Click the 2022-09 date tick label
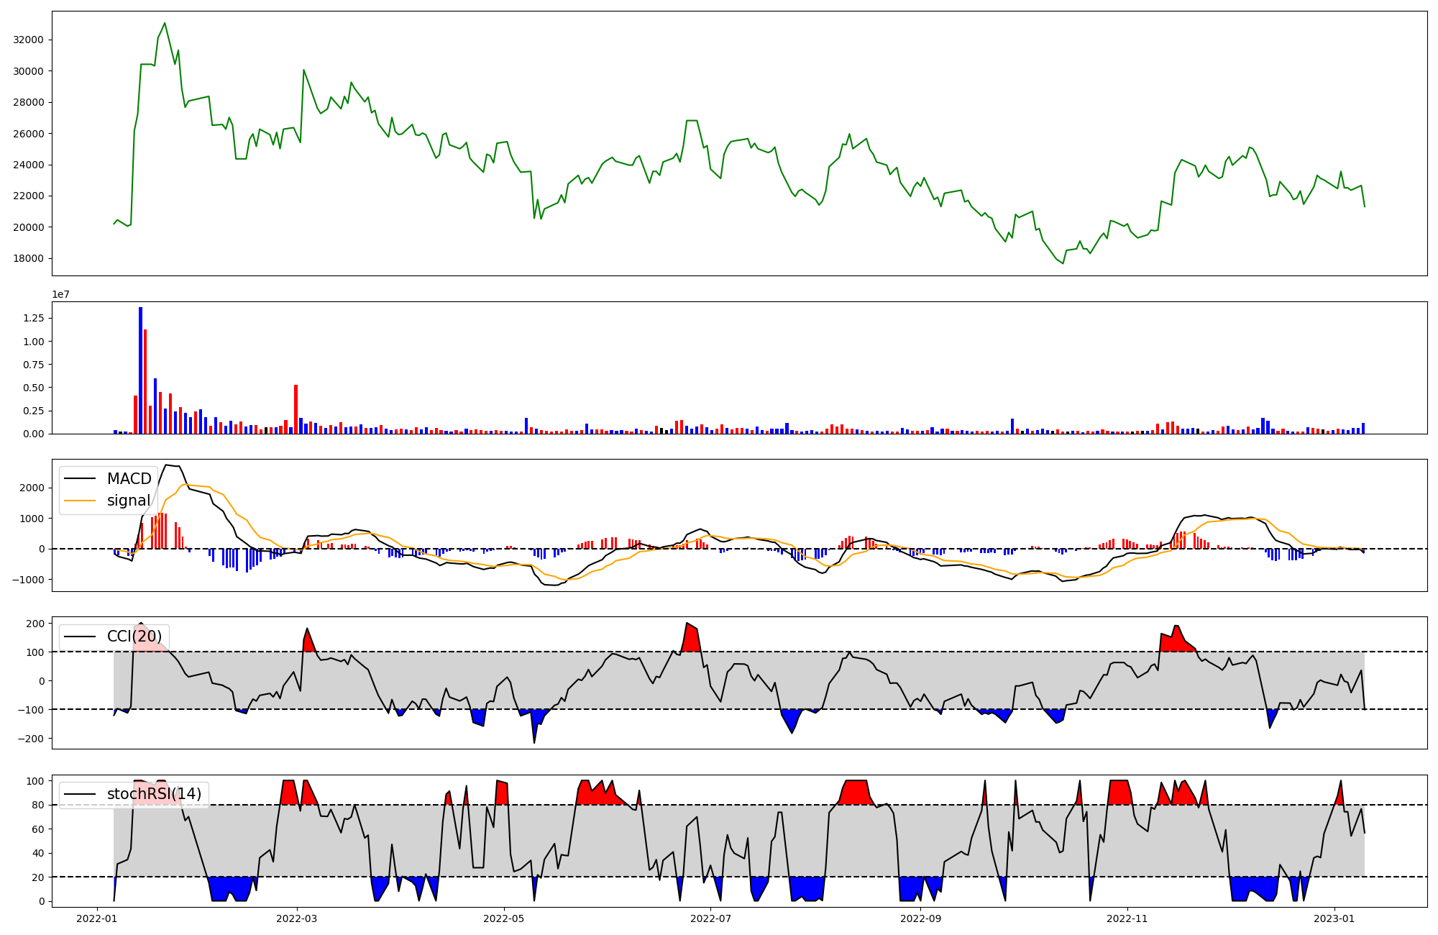The width and height of the screenshot is (1438, 935). (x=920, y=918)
